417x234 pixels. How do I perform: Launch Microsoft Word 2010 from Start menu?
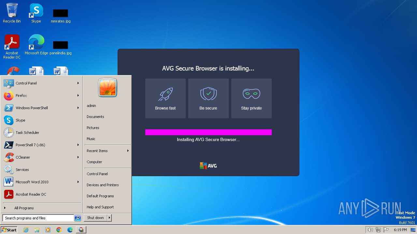pos(42,182)
